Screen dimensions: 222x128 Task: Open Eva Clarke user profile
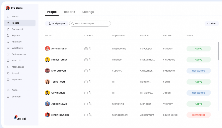pos(14,8)
